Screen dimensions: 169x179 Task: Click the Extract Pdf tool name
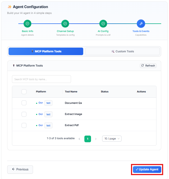72,125
